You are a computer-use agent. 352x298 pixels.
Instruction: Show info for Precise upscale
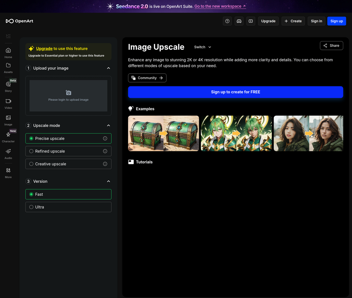[x=105, y=138]
